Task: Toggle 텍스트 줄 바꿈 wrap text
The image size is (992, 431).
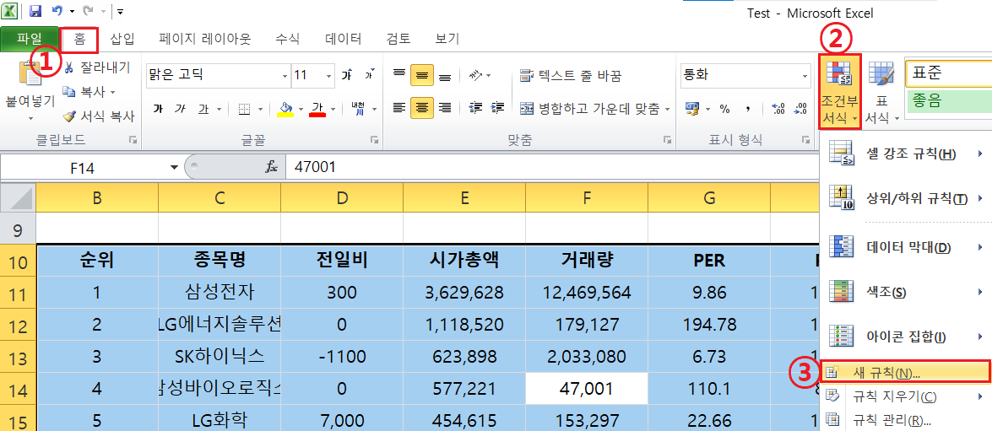Action: click(x=570, y=76)
